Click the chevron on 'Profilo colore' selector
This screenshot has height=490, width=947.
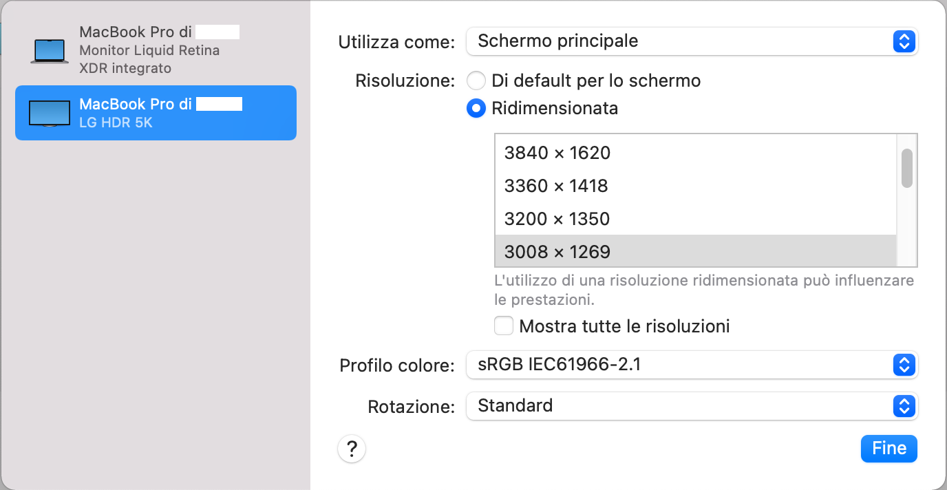904,365
